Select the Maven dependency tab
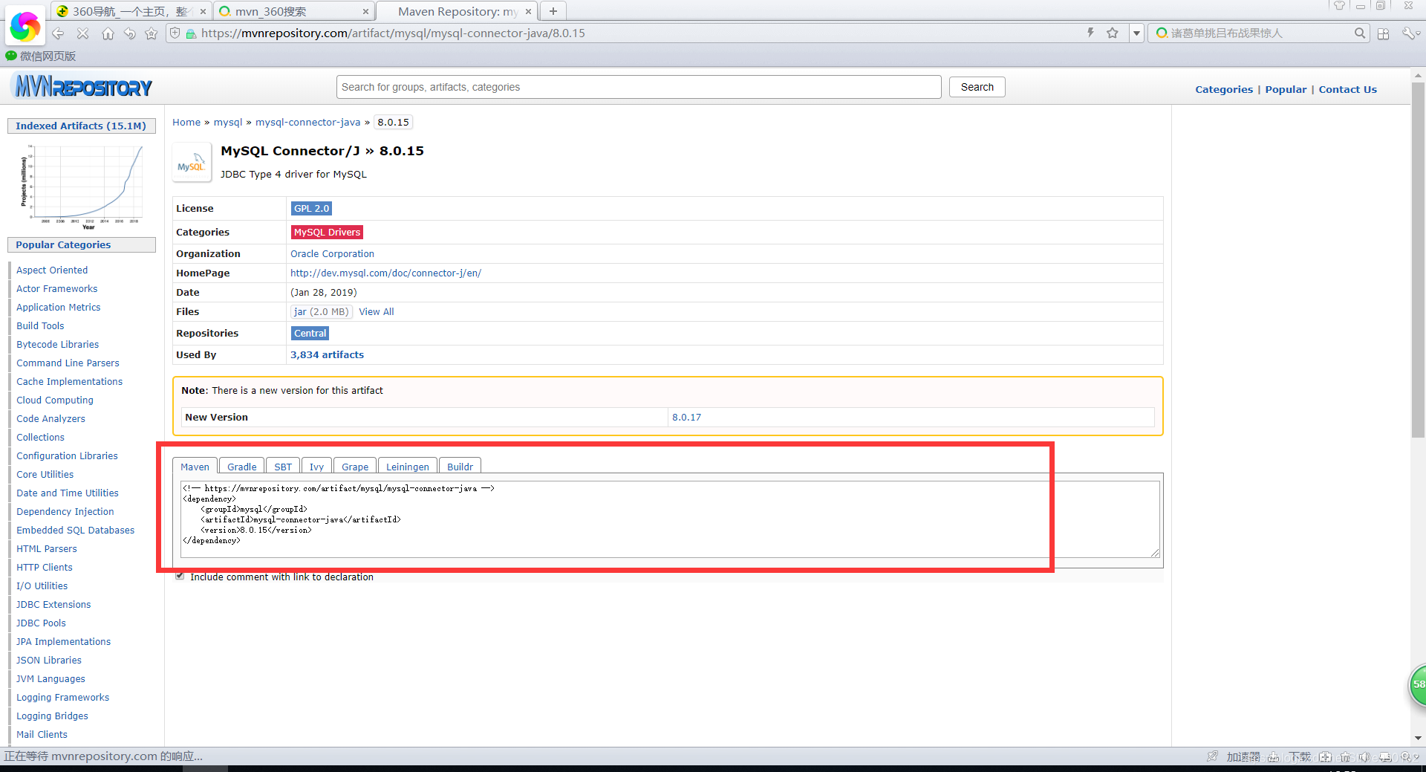This screenshot has height=772, width=1426. pos(195,467)
